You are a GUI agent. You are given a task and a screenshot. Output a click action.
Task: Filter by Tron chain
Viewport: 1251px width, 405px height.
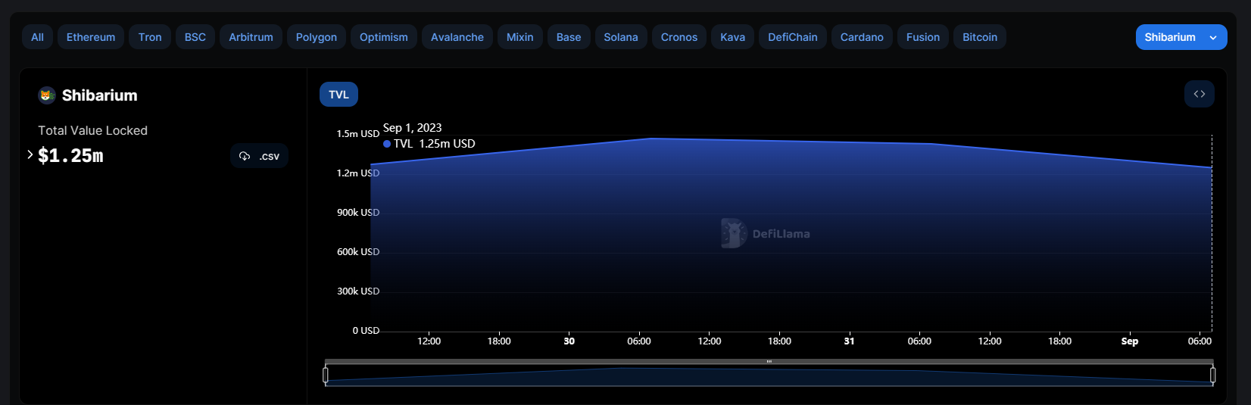click(150, 37)
